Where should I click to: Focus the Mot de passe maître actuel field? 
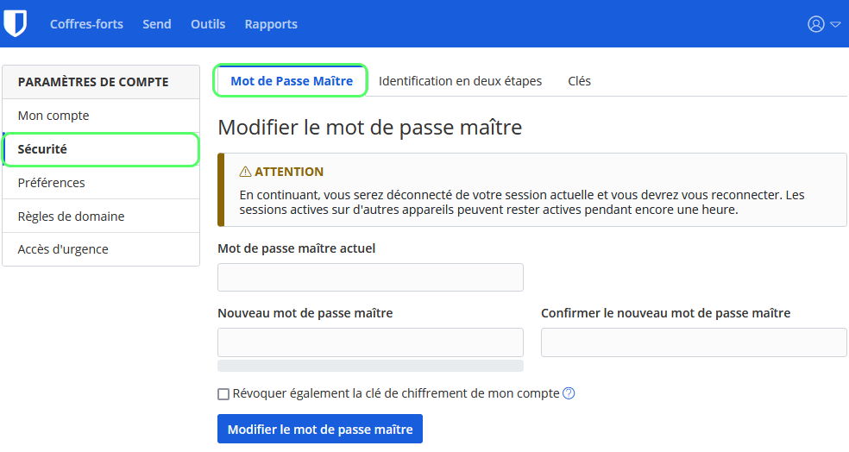370,278
